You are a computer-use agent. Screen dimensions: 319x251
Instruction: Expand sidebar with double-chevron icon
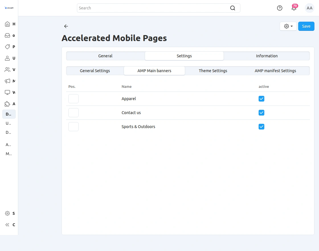point(7,225)
